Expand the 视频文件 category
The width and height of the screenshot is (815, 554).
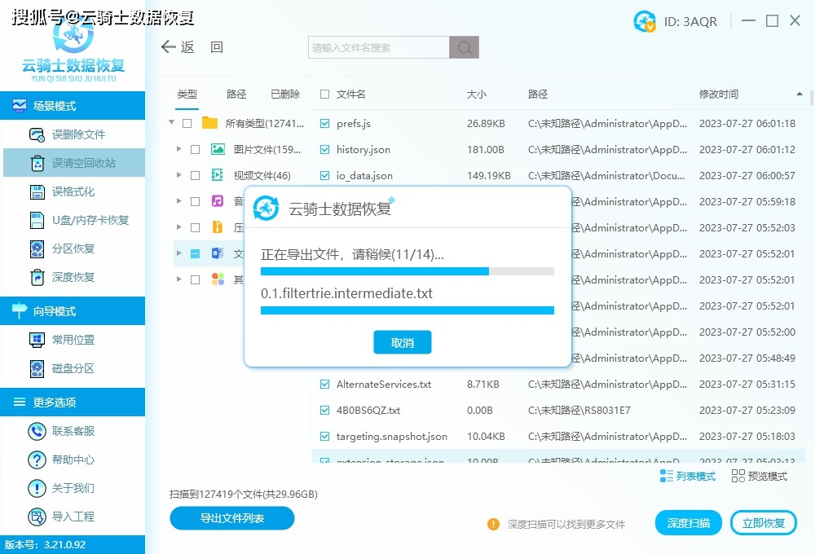(179, 175)
